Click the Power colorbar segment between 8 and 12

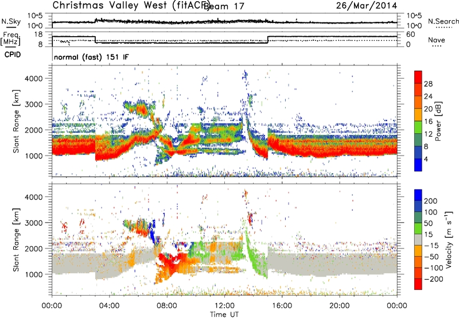[418, 139]
